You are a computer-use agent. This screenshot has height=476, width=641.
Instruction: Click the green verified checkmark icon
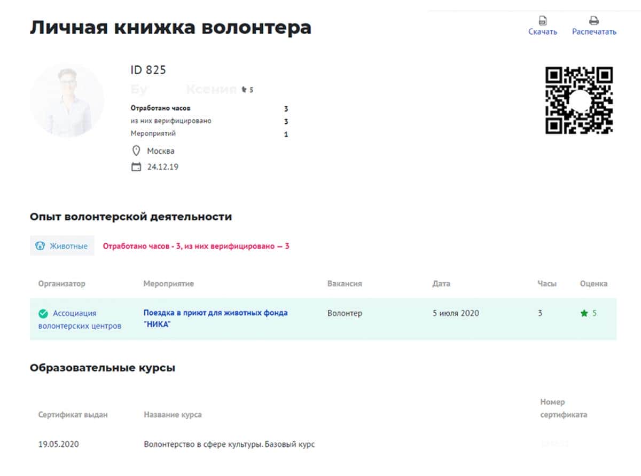click(x=43, y=314)
